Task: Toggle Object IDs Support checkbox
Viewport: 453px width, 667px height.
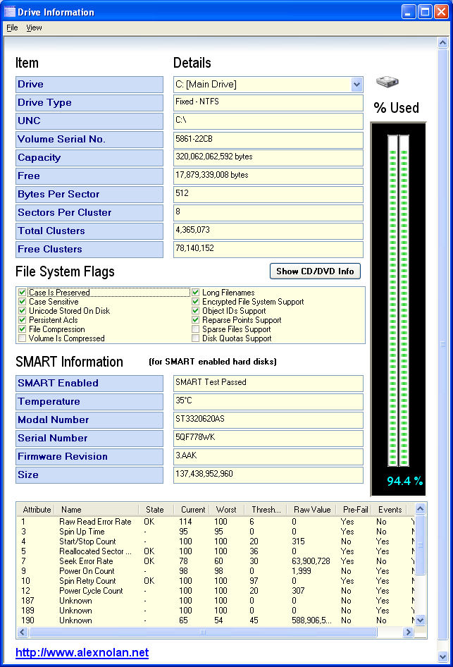Action: (x=195, y=311)
